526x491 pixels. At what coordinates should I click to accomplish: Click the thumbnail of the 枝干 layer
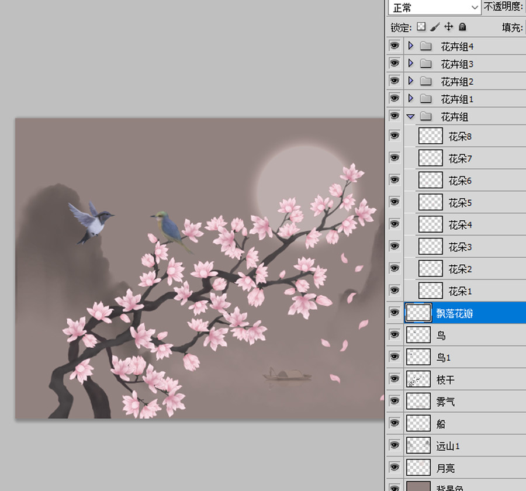(x=418, y=379)
